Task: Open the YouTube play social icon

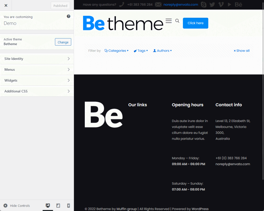Action: [229, 5]
